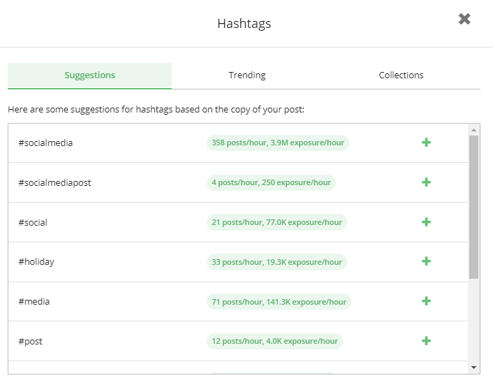Switch to the Trending tab

tap(247, 75)
